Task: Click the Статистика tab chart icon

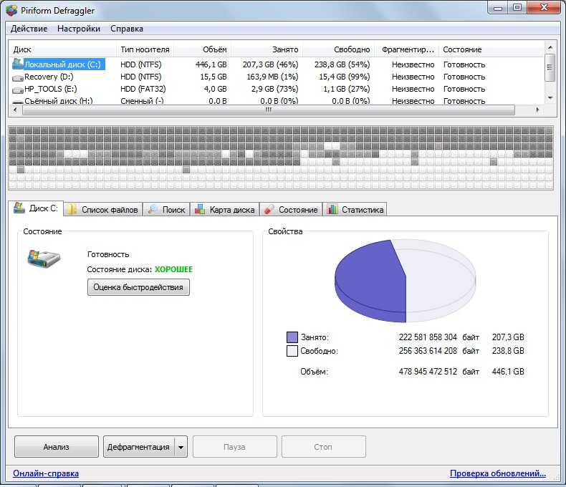Action: [332, 209]
